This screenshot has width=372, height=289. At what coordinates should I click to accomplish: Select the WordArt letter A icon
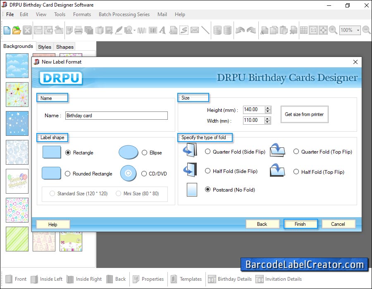162,30
